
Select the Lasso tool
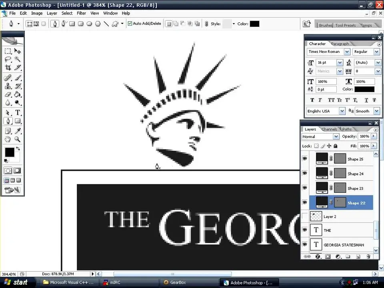8,59
